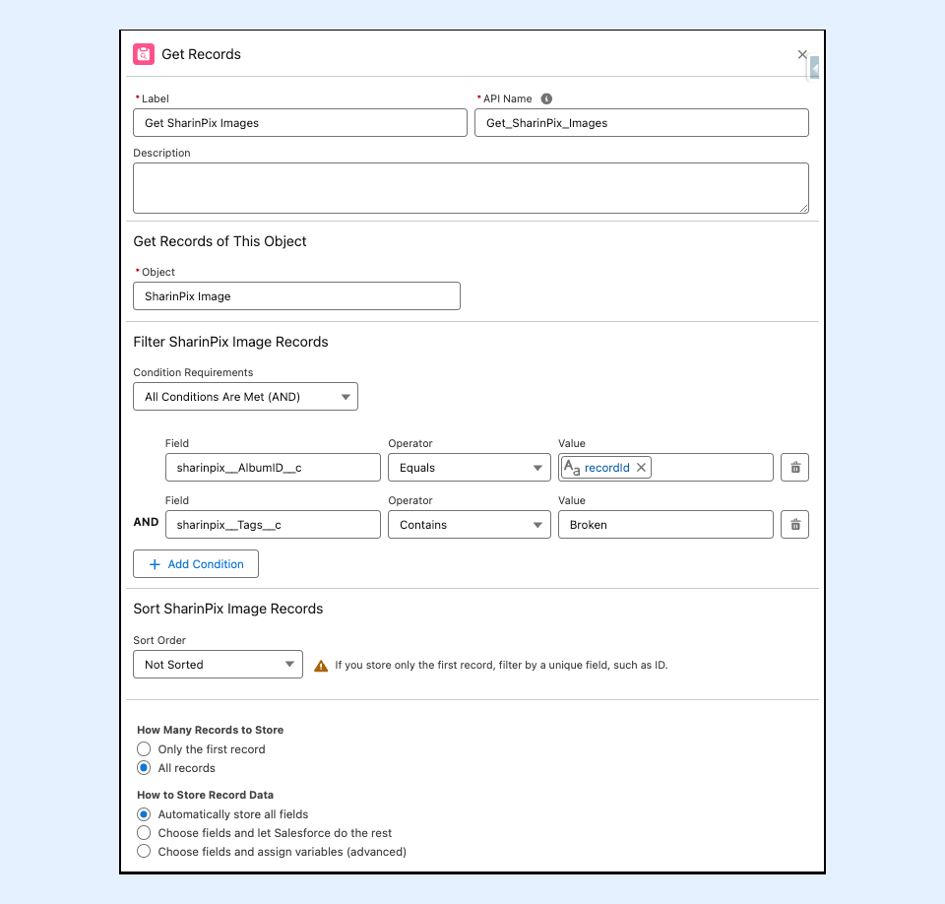945x904 pixels.
Task: Select Choose fields and let Salesforce do the rest
Action: (x=144, y=833)
